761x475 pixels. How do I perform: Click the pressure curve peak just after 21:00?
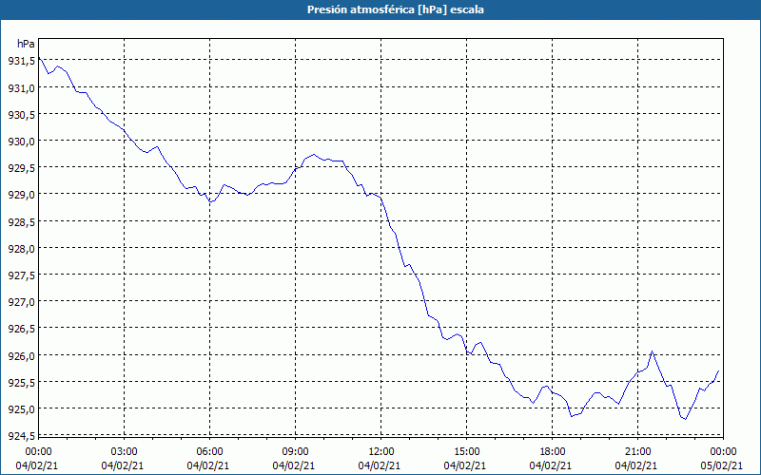click(652, 351)
